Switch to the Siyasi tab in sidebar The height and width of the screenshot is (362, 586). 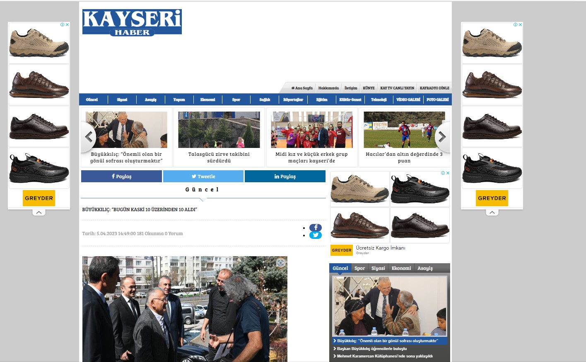pos(378,268)
